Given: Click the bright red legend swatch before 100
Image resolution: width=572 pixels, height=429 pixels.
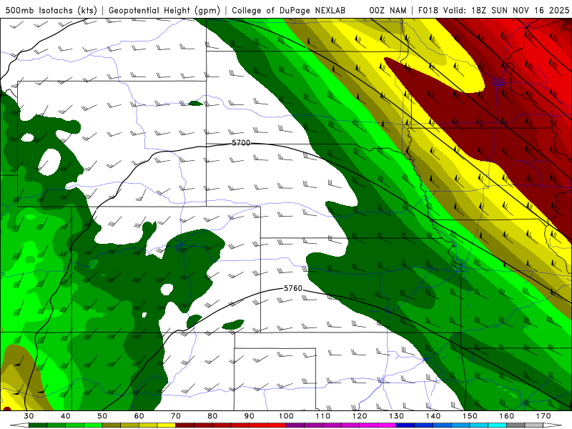Looking at the screenshot, I should coord(277,425).
